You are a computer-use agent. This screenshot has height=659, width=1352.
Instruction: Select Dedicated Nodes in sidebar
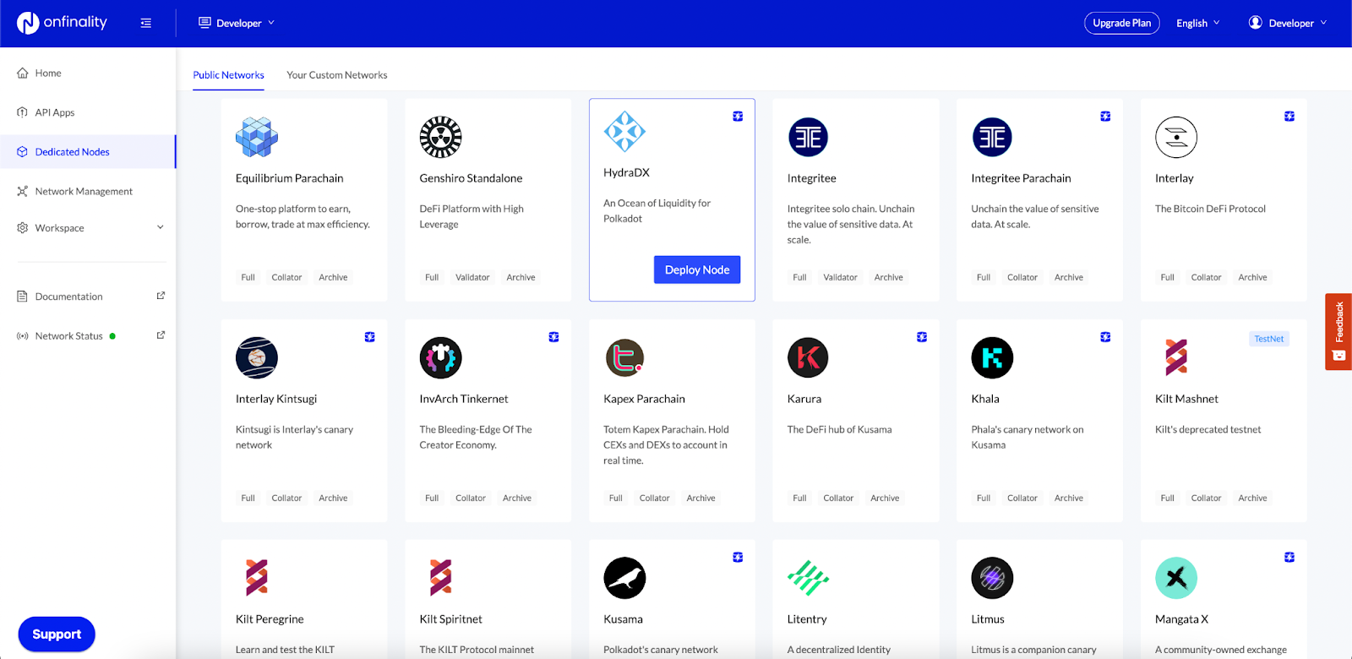click(88, 152)
